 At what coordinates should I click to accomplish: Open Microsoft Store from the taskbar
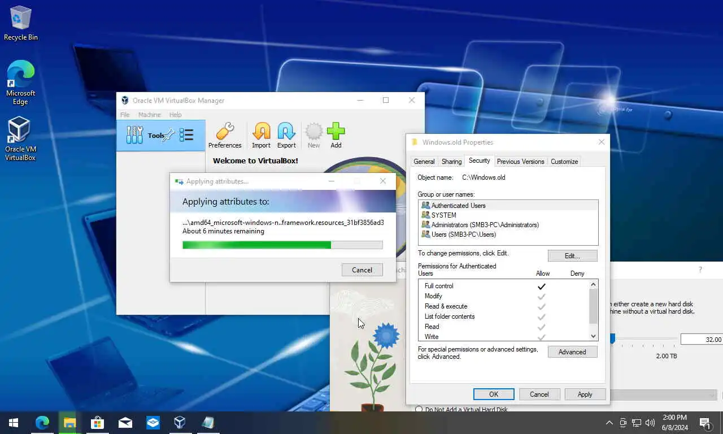click(x=97, y=422)
